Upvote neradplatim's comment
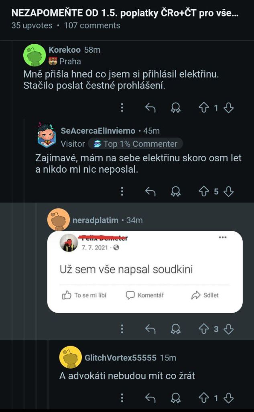This screenshot has height=412, width=254. [x=204, y=329]
